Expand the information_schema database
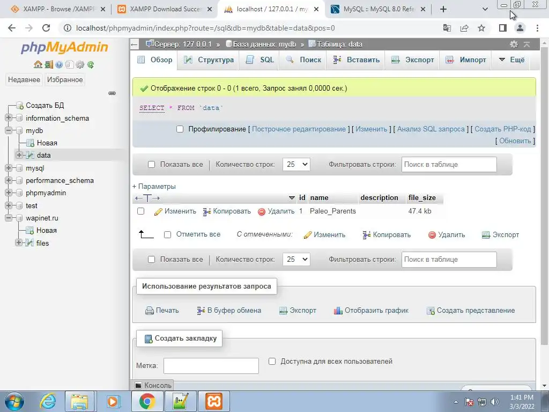Image resolution: width=549 pixels, height=412 pixels. tap(9, 117)
